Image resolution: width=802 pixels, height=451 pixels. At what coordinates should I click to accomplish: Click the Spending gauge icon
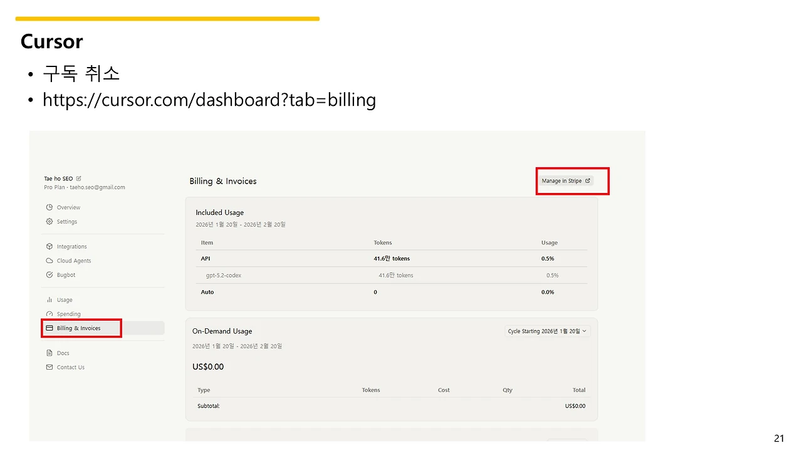(x=49, y=314)
